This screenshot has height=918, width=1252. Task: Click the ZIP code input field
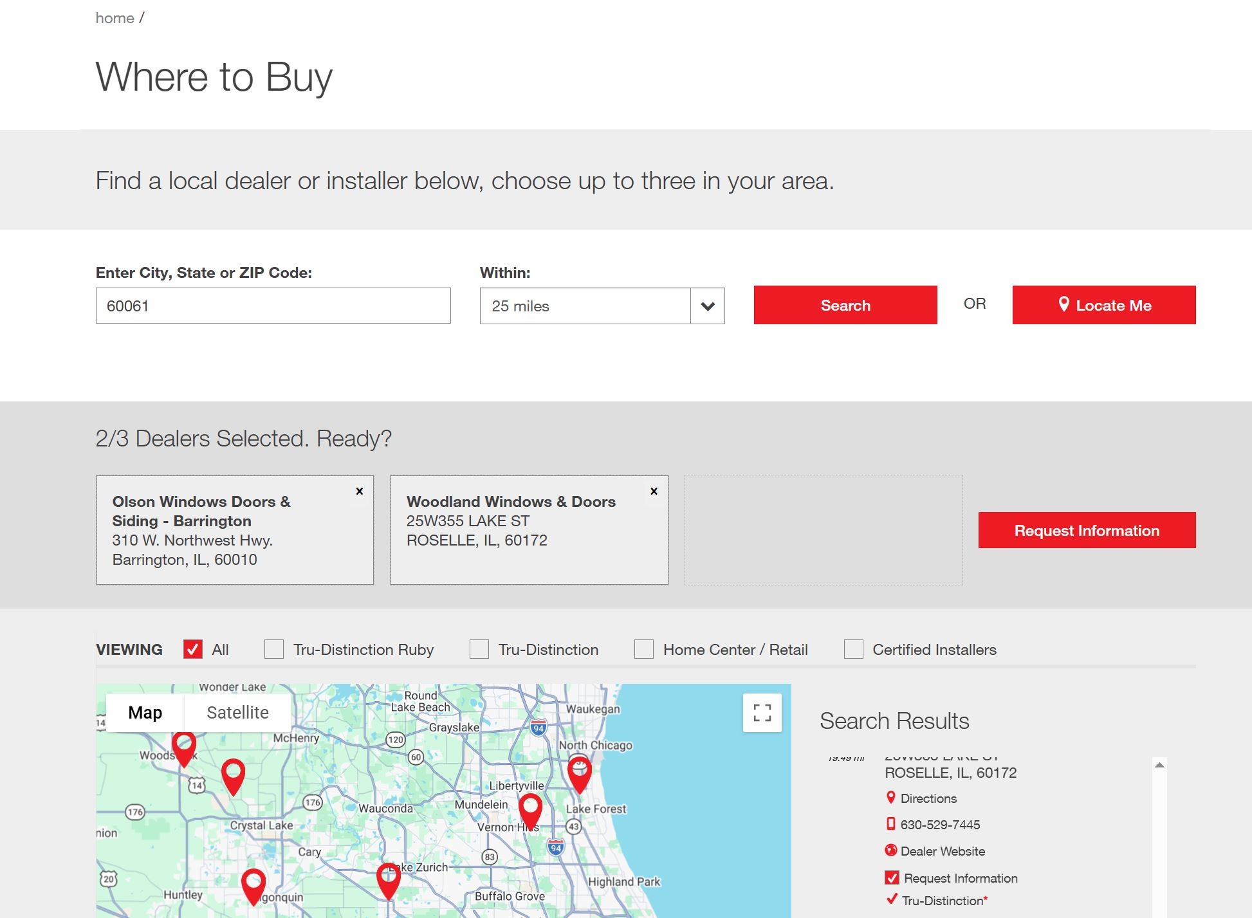point(273,306)
